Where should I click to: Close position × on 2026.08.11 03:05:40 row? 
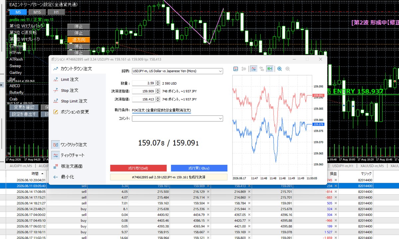coord(335,186)
